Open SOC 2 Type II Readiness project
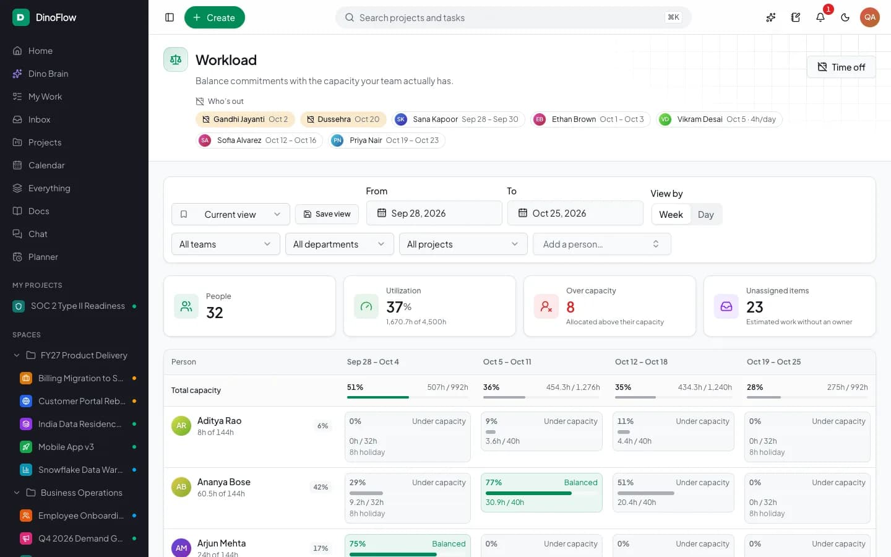The image size is (891, 557). [x=74, y=306]
